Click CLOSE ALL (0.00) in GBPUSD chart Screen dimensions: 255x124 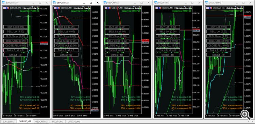(66, 46)
